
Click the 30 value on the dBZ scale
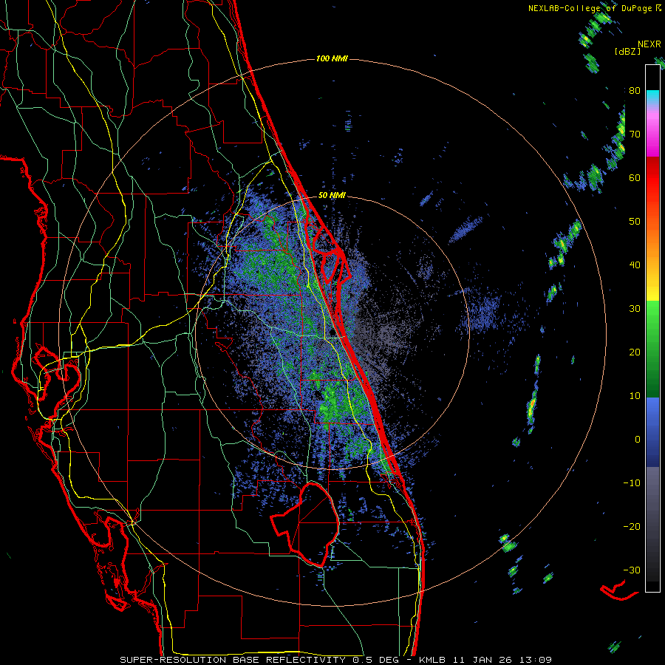tap(635, 309)
